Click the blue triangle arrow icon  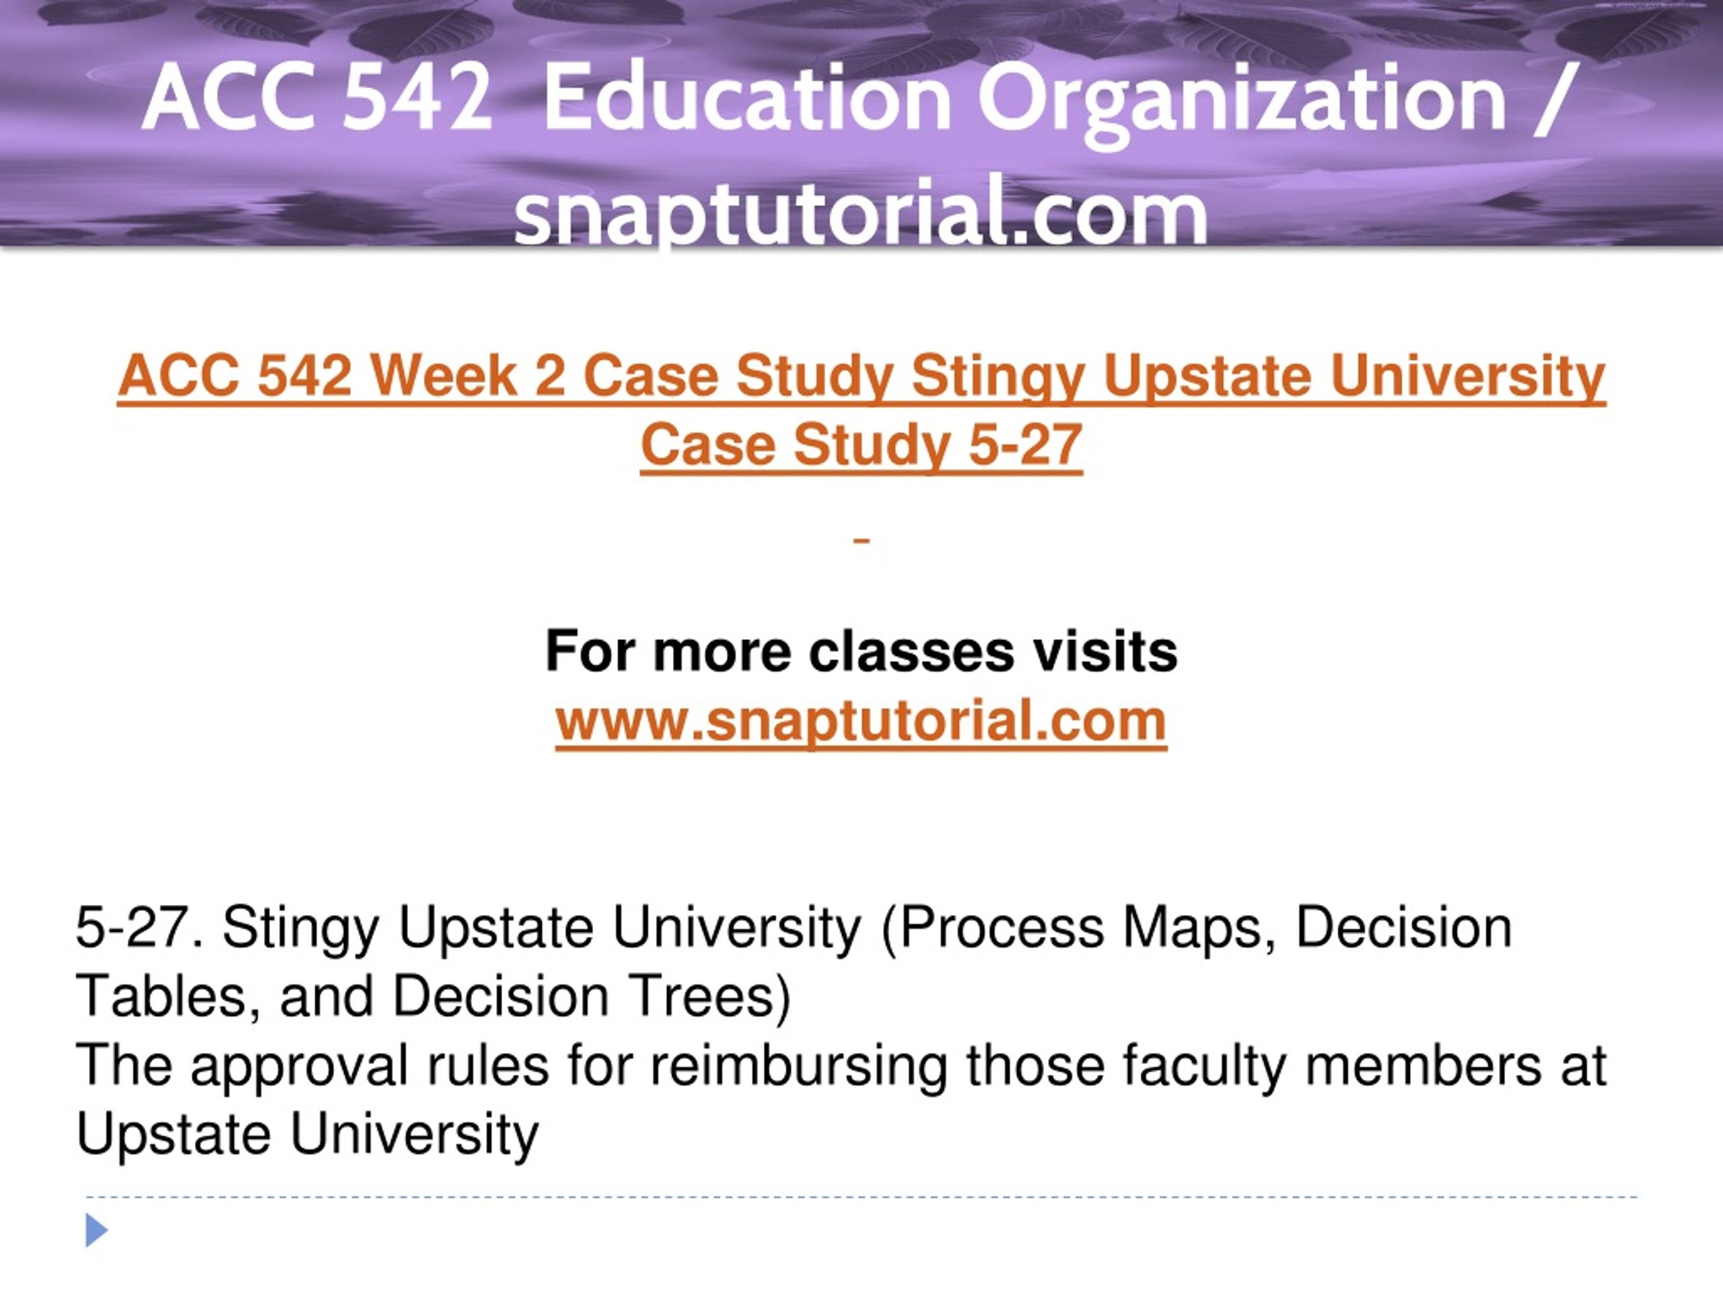(96, 1231)
